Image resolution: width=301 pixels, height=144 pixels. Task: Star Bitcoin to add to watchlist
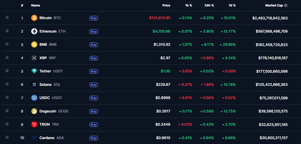coord(7,18)
